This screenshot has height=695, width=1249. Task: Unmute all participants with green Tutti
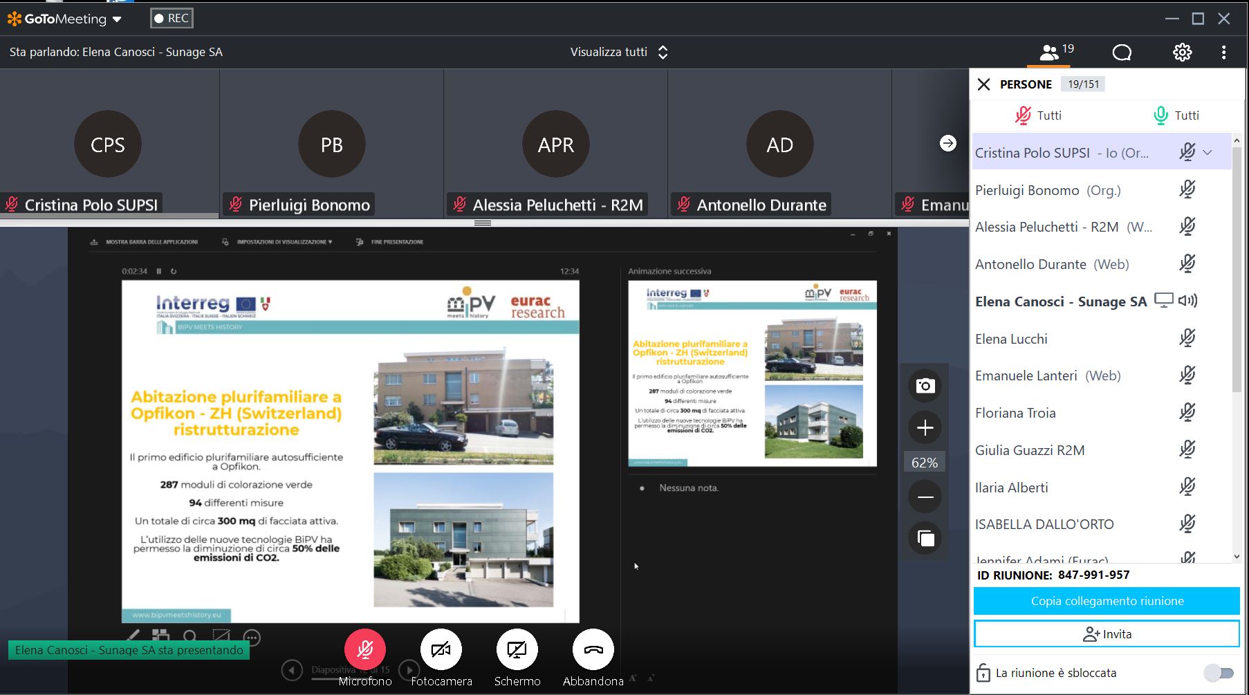(1176, 115)
